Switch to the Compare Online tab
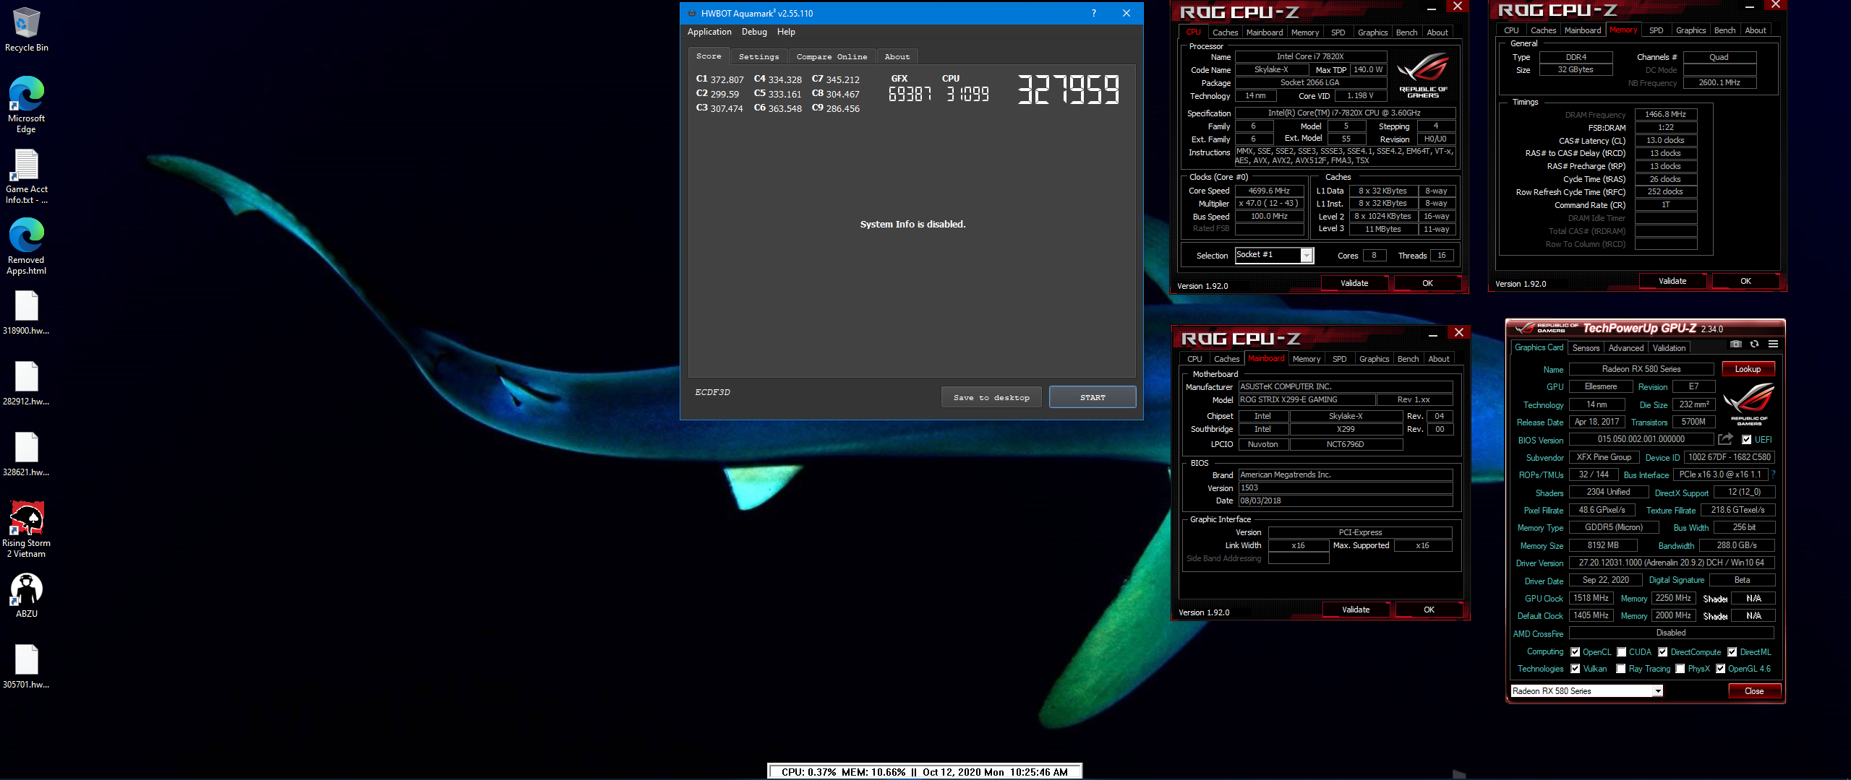Image resolution: width=1851 pixels, height=780 pixels. pyautogui.click(x=832, y=56)
